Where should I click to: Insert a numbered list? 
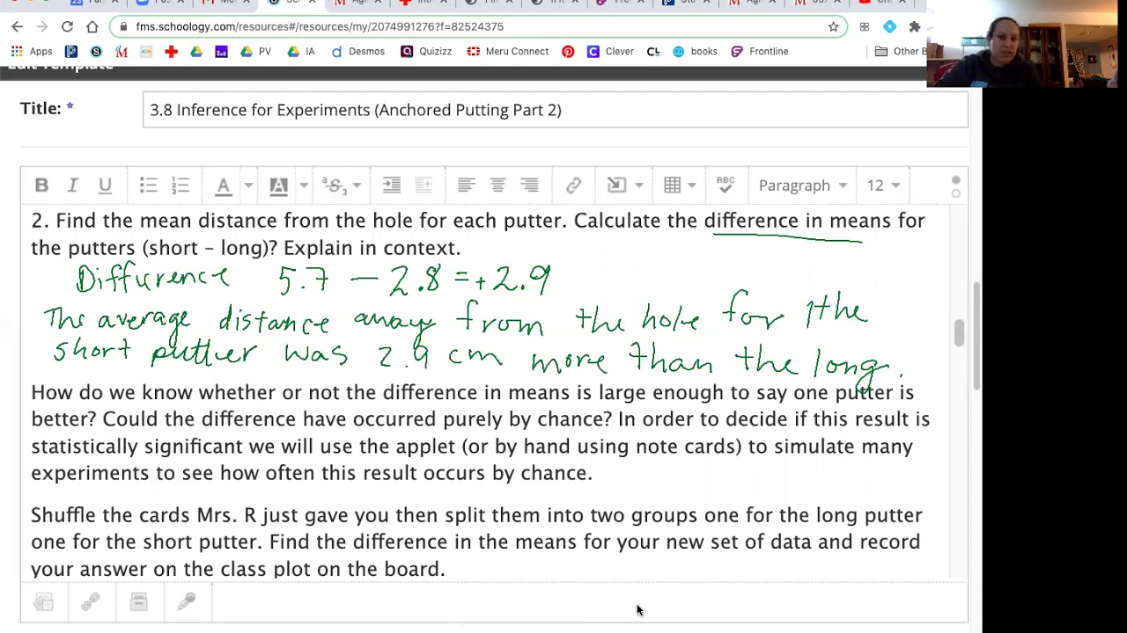pos(180,186)
